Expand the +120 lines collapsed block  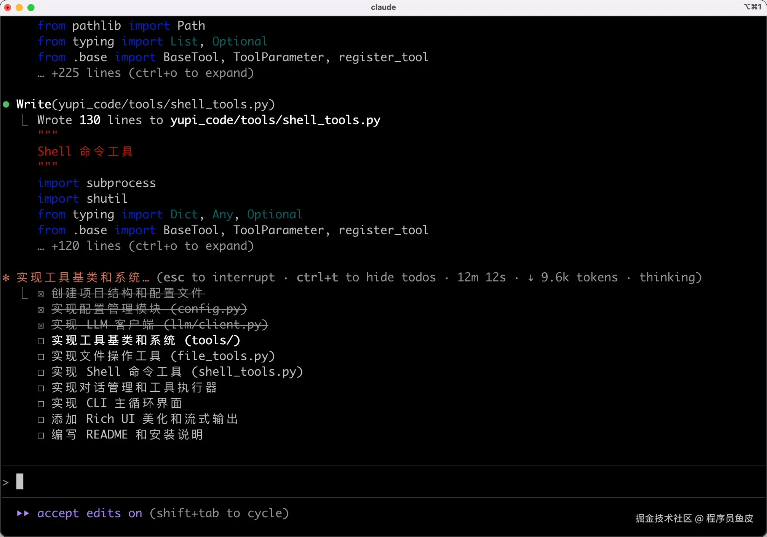[146, 246]
